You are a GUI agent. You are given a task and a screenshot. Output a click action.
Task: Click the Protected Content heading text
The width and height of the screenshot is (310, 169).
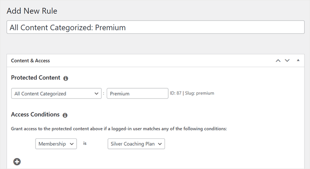point(36,78)
